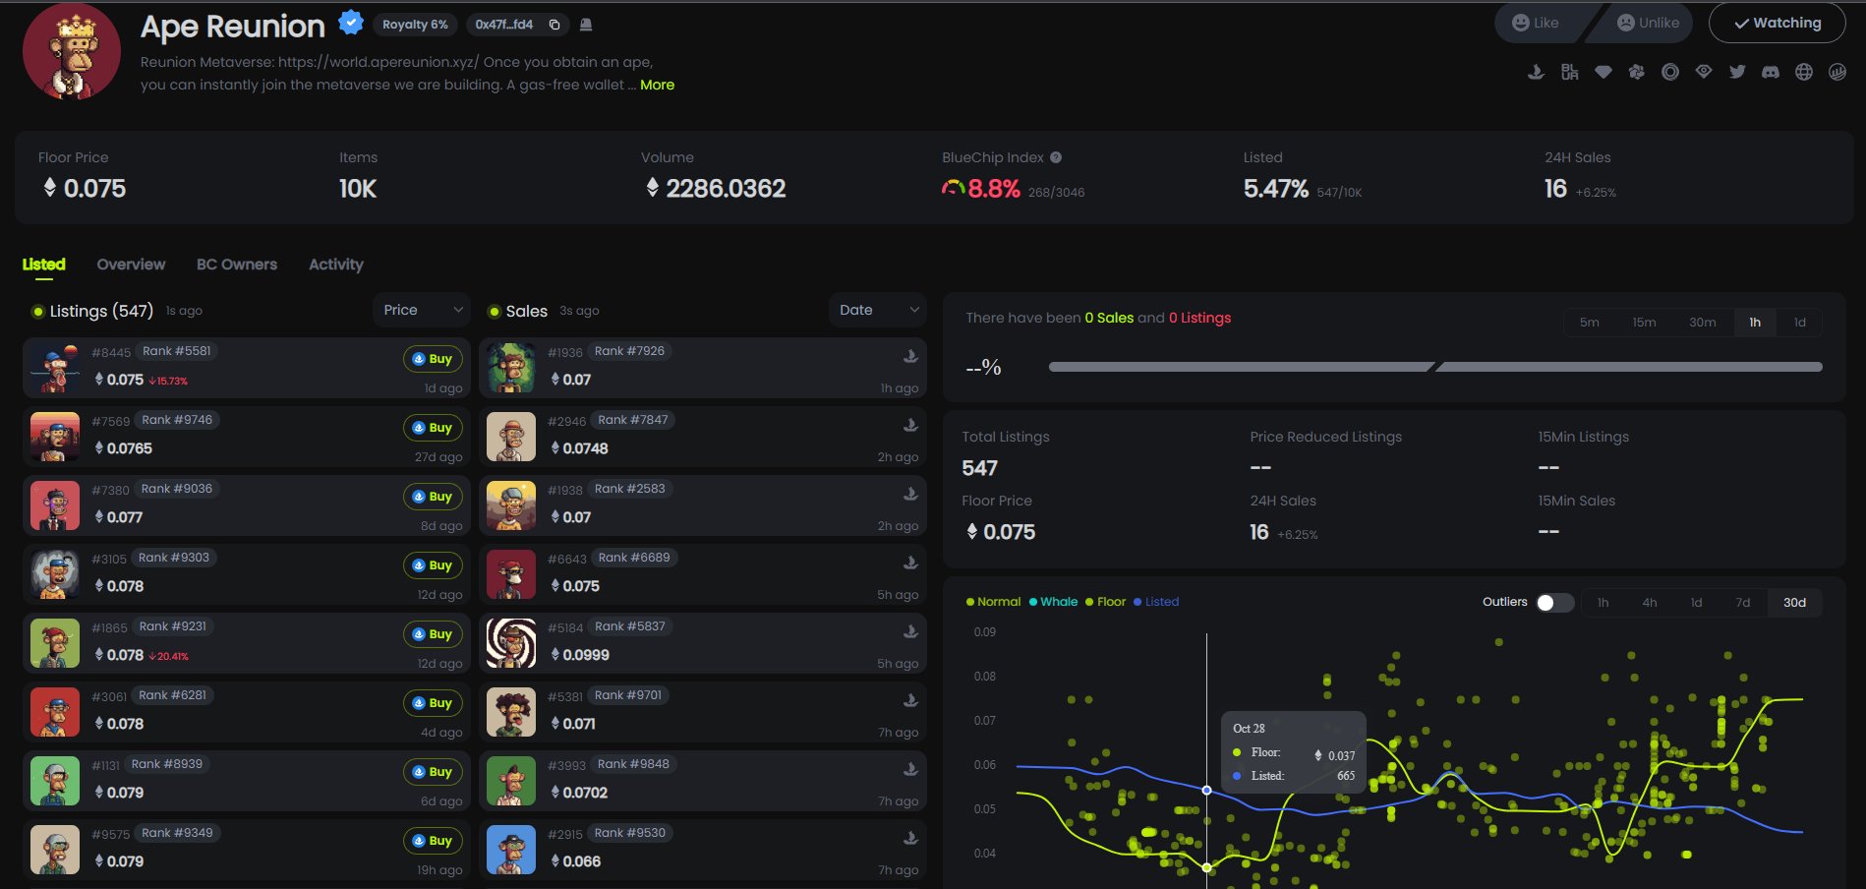The width and height of the screenshot is (1866, 889).
Task: Buy listing #9575 Rank #9349
Action: coord(433,841)
